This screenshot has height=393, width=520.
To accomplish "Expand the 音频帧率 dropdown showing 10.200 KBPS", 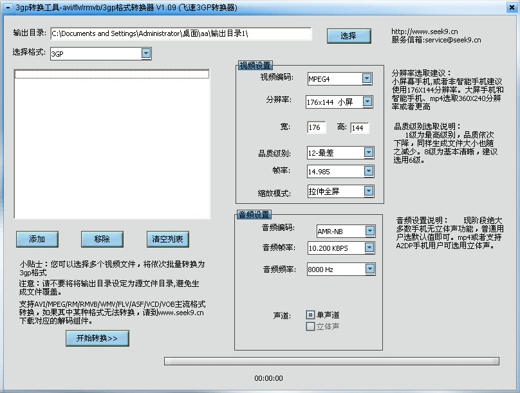I will click(x=371, y=248).
